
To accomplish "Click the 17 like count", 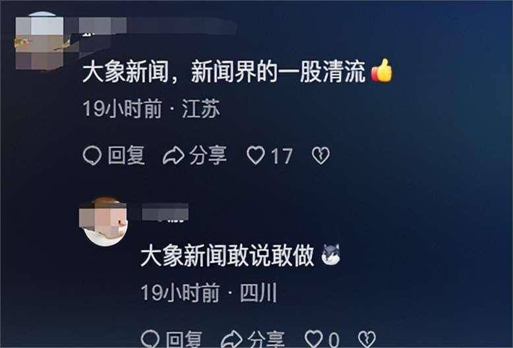I will [x=282, y=156].
